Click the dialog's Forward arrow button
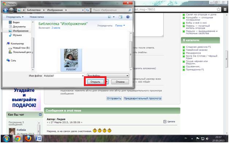This screenshot has width=229, height=143. point(11,10)
